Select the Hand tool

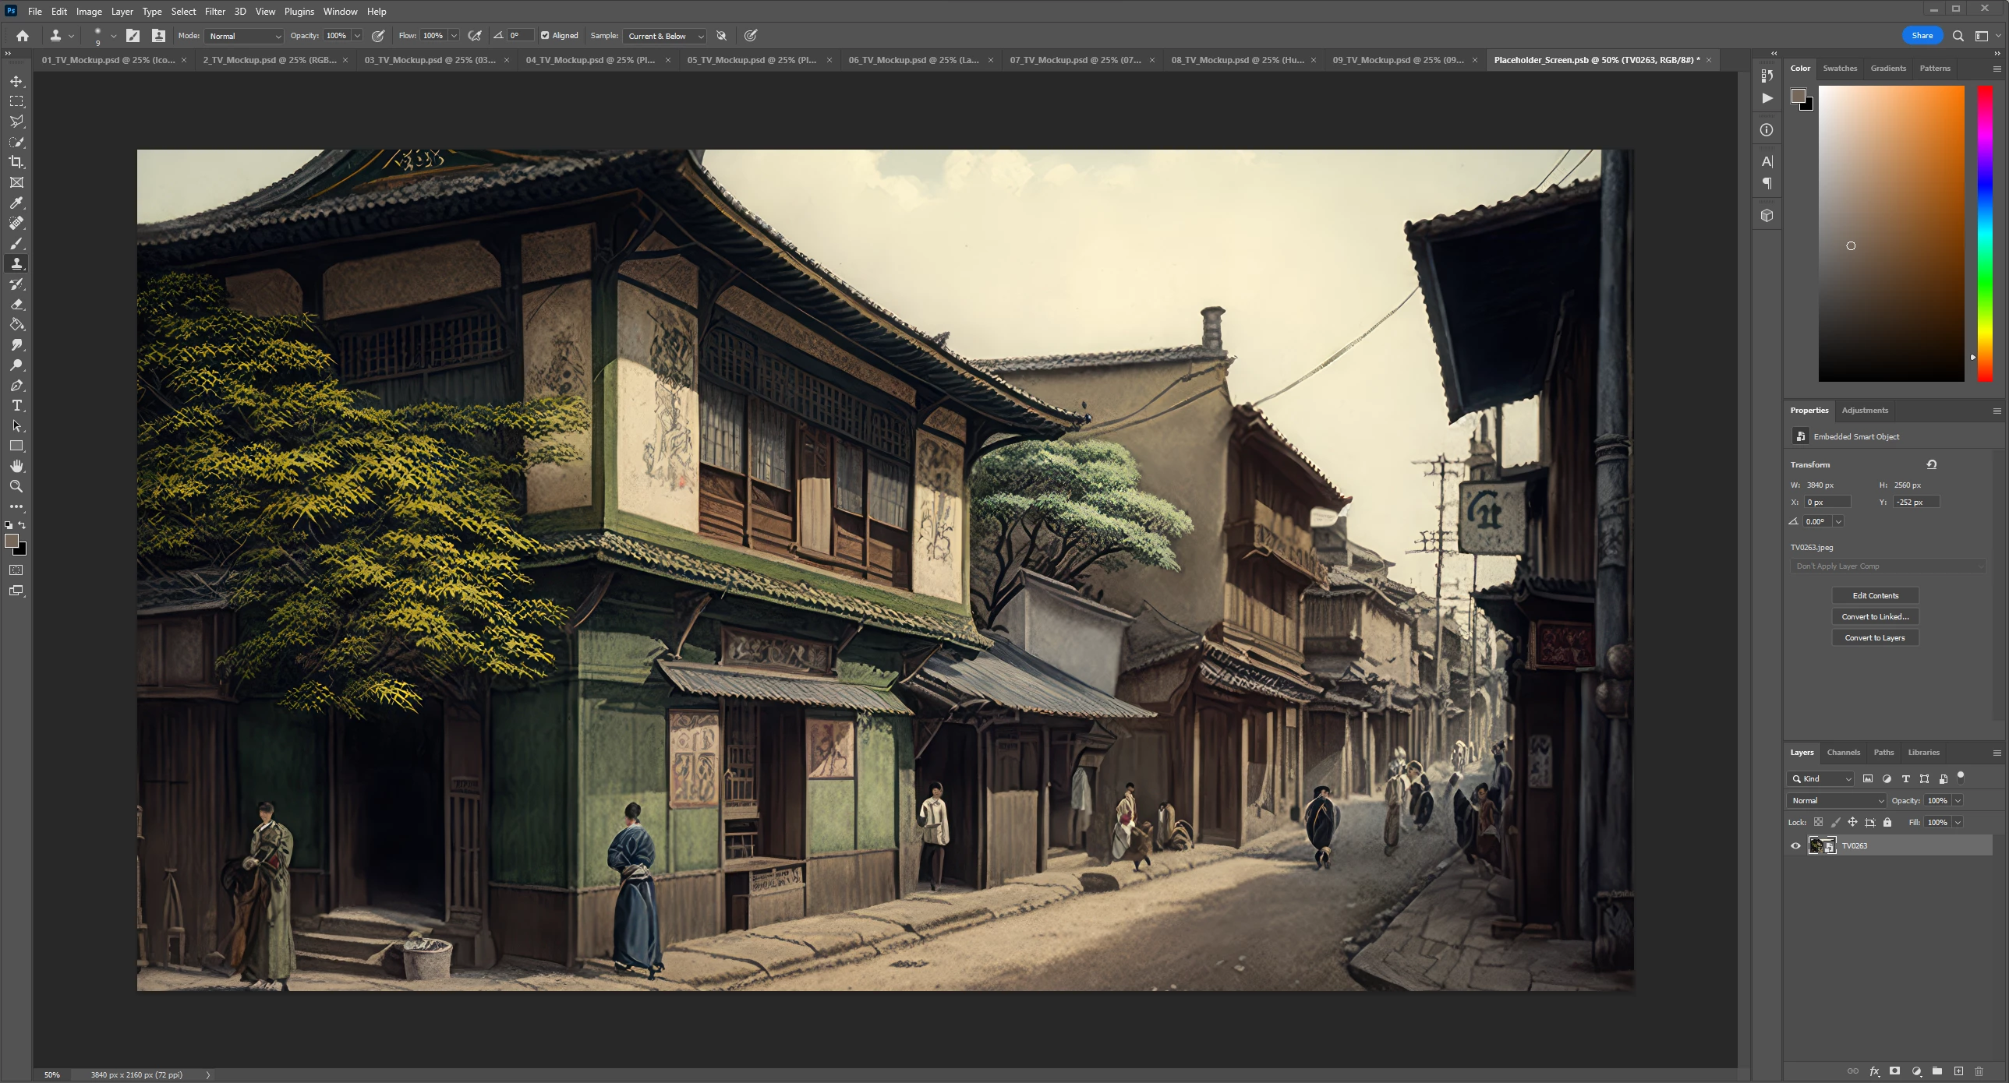pos(16,466)
